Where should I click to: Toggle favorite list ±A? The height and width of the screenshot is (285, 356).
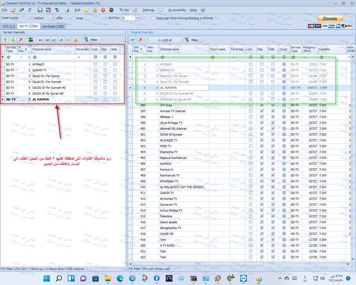tap(40, 40)
